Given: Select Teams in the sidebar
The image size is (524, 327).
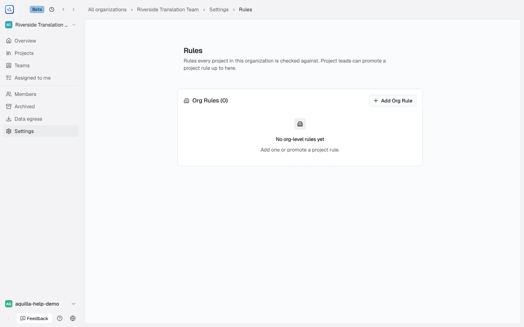Looking at the screenshot, I should [x=41, y=65].
